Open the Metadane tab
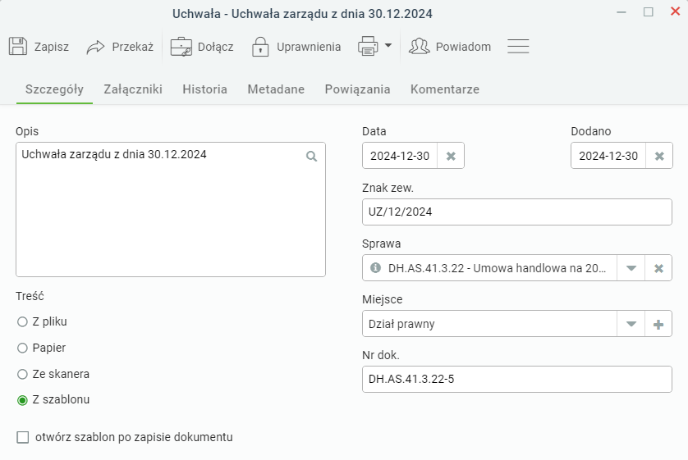This screenshot has height=460, width=688. click(x=276, y=89)
